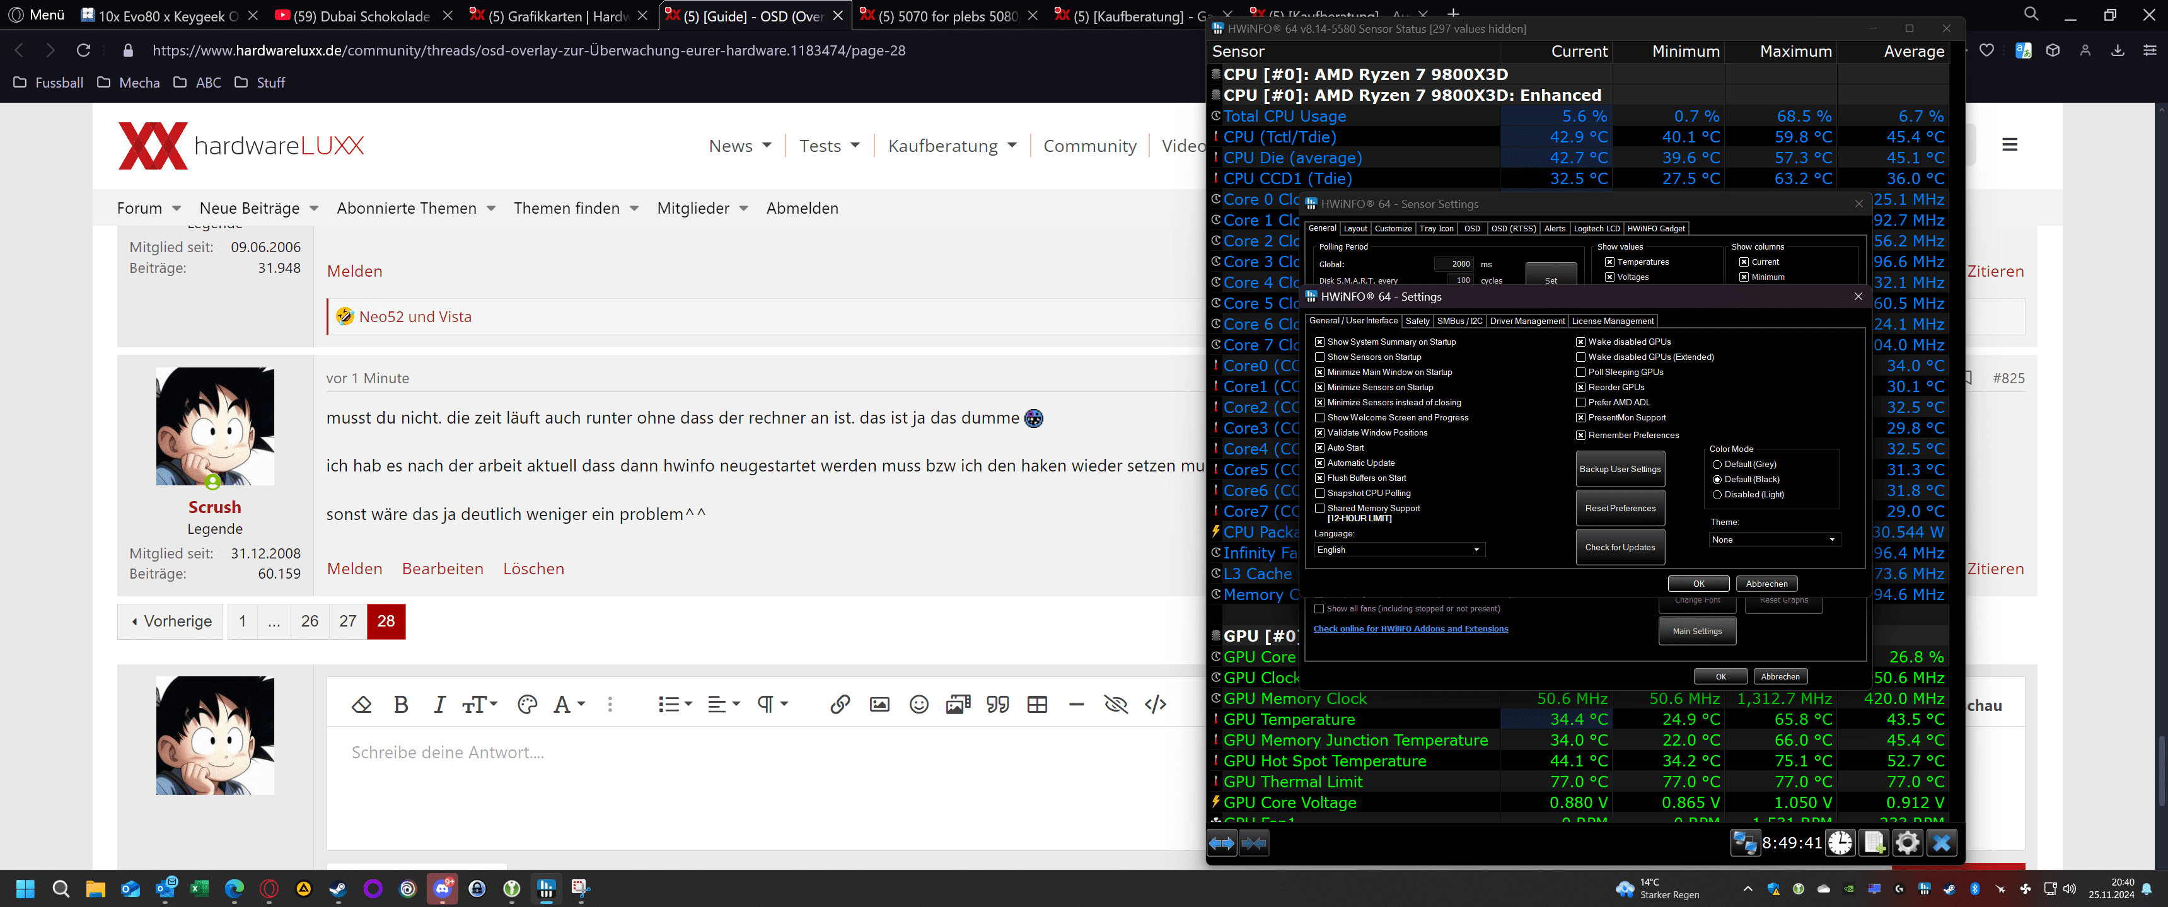Insert a quote block with quotation icon
2168x907 pixels.
[x=997, y=704]
